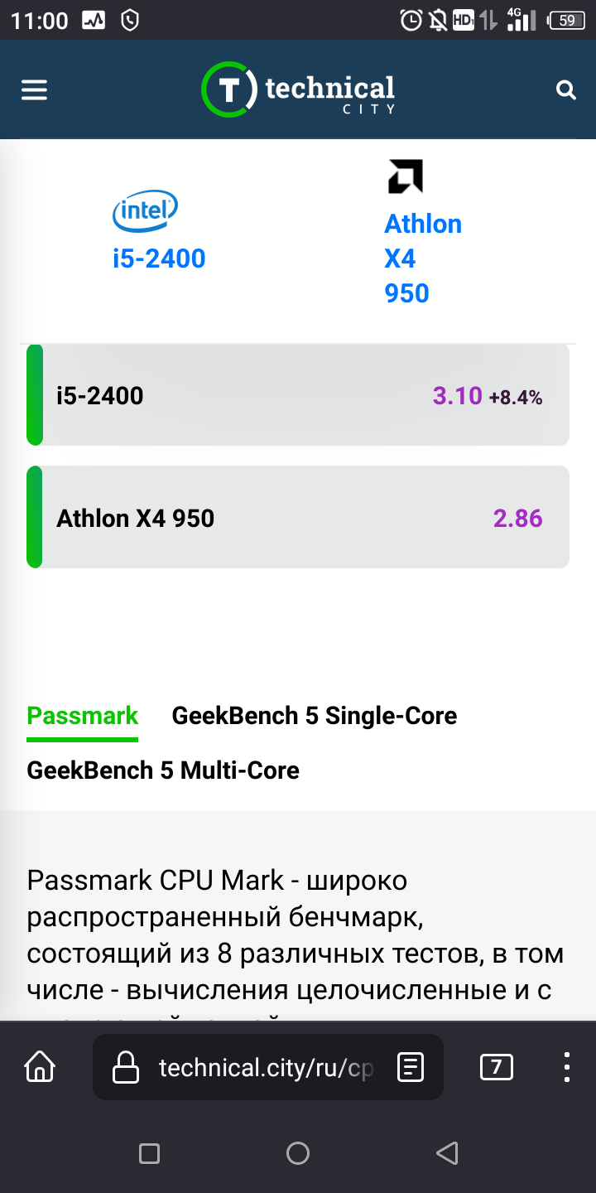Open recent apps with square button
The image size is (596, 1193).
(149, 1152)
